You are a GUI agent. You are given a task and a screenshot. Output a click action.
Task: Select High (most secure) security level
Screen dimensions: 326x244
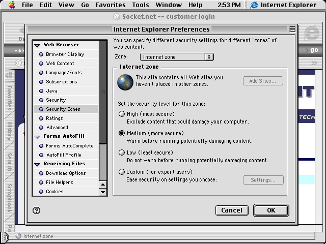[x=122, y=114]
